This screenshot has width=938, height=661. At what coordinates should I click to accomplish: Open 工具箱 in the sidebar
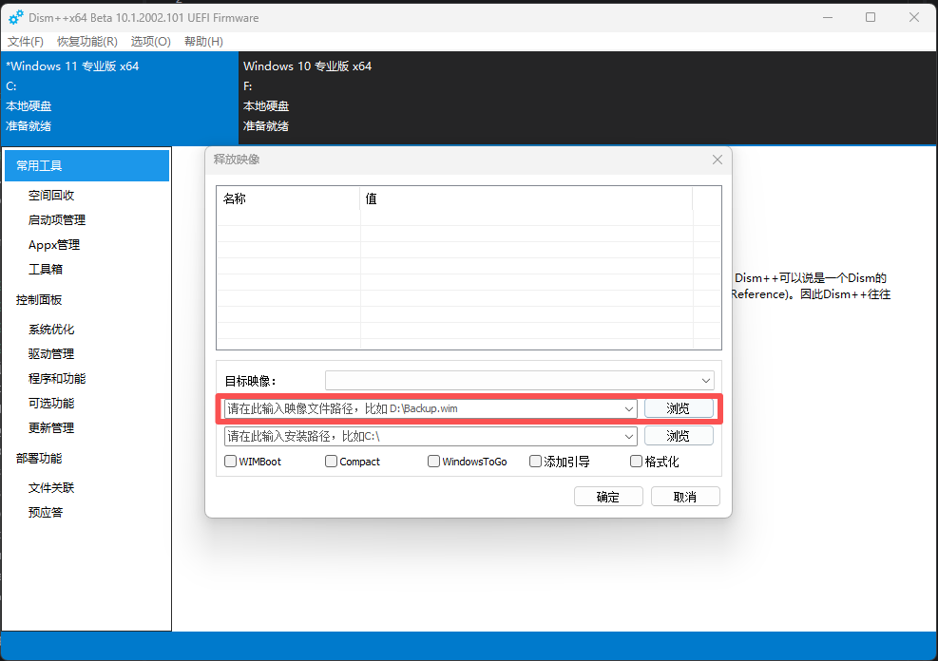point(46,270)
